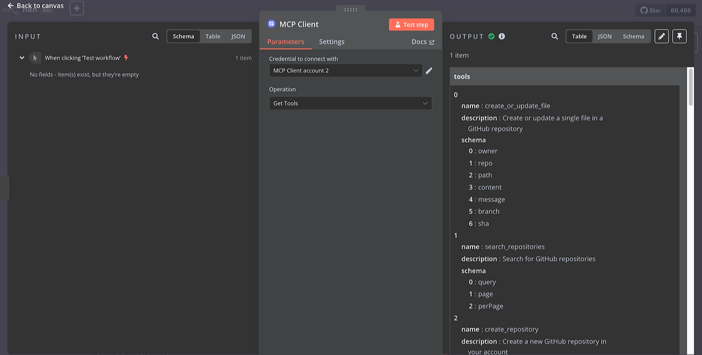Click the MCP Client node icon
702x355 pixels.
pyautogui.click(x=271, y=24)
